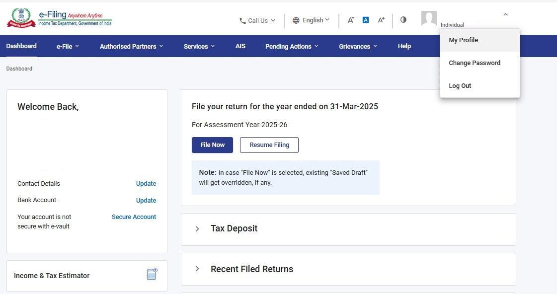The height and width of the screenshot is (294, 557).
Task: Toggle the dark mode contrast icon
Action: pyautogui.click(x=403, y=19)
